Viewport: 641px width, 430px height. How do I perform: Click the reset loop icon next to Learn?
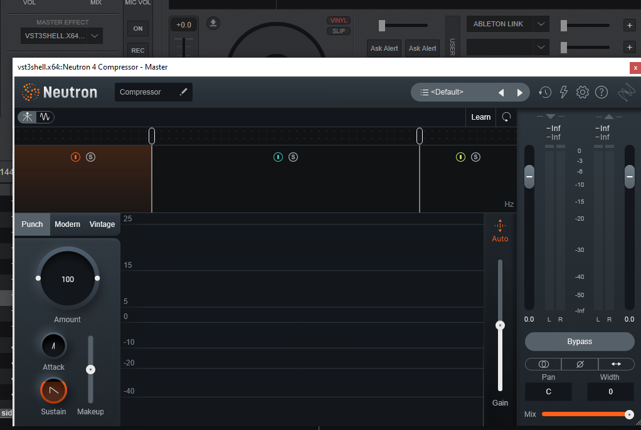click(x=506, y=117)
